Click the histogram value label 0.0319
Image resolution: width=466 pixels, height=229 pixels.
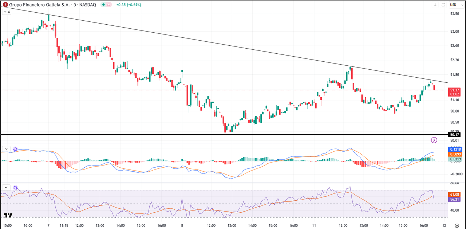pyautogui.click(x=455, y=159)
